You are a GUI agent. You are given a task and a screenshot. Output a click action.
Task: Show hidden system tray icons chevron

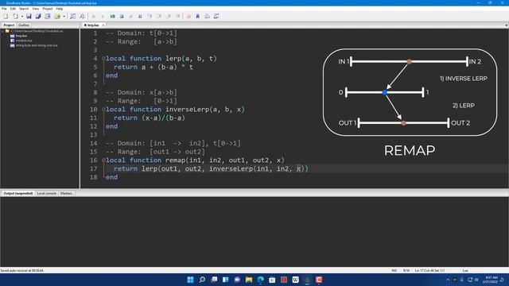tap(448, 280)
